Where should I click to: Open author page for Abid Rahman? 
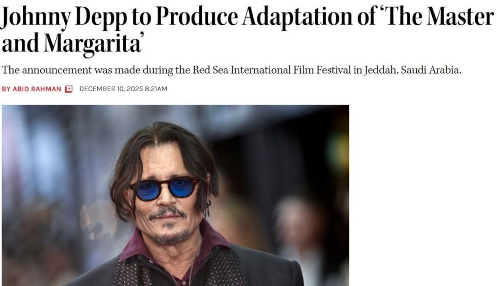coord(37,89)
